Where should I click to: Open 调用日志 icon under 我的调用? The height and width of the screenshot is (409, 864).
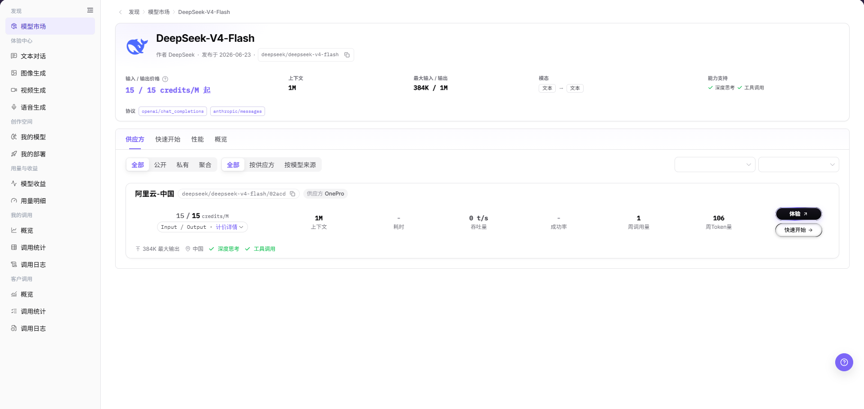(14, 265)
